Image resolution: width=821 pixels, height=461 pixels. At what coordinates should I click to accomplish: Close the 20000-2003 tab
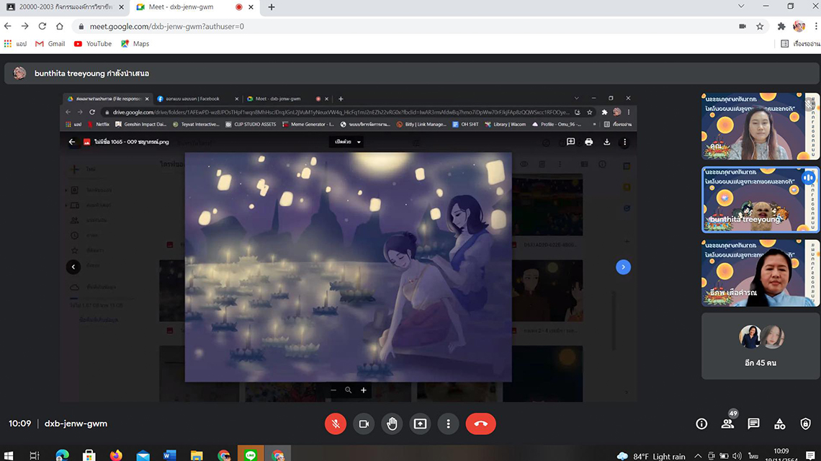(121, 7)
